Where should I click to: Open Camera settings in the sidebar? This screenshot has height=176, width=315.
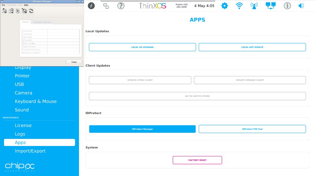23,93
